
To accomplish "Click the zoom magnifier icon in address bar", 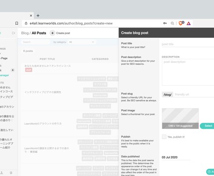I will click(x=172, y=23).
